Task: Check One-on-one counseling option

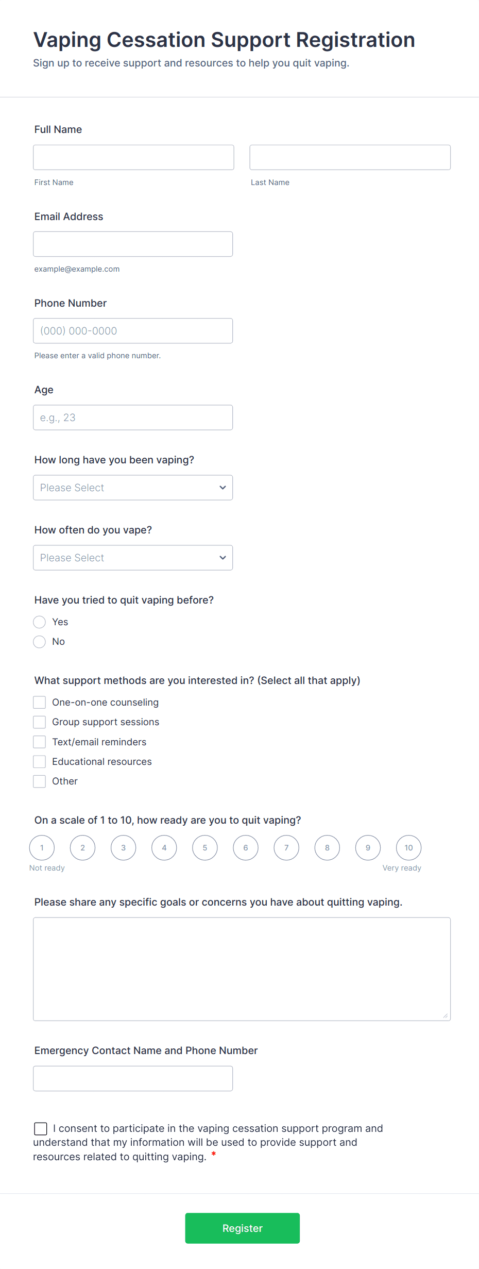Action: (40, 703)
